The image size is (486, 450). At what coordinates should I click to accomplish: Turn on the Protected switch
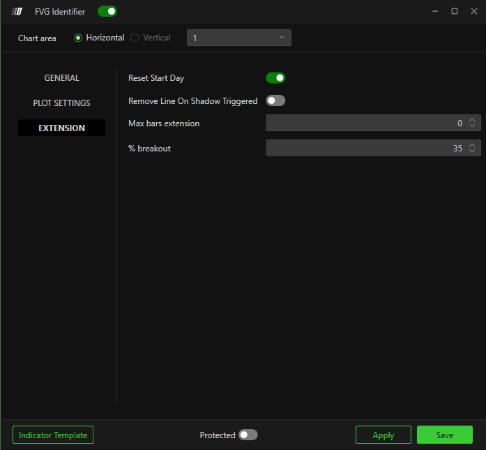tap(248, 435)
